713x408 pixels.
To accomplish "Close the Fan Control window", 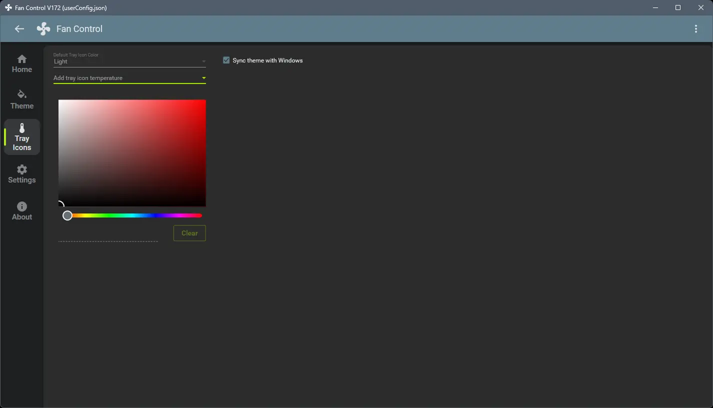I will pos(701,7).
